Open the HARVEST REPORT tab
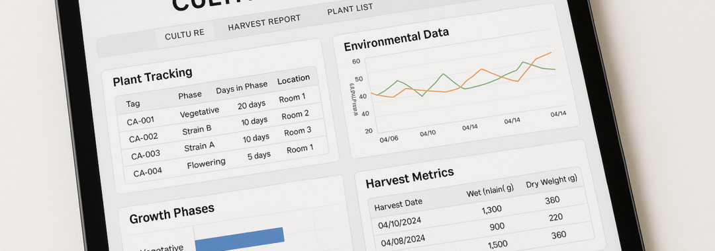Viewport: 715px width, 251px height. coord(264,22)
